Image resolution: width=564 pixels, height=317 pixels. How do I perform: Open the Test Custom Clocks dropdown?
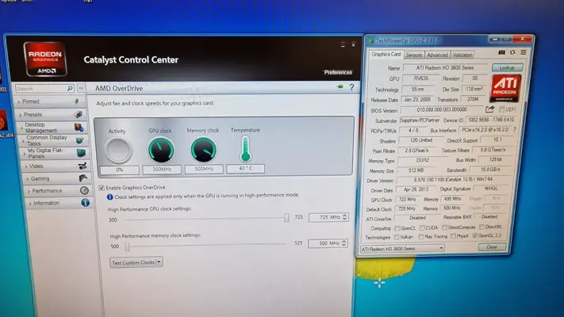tap(136, 262)
